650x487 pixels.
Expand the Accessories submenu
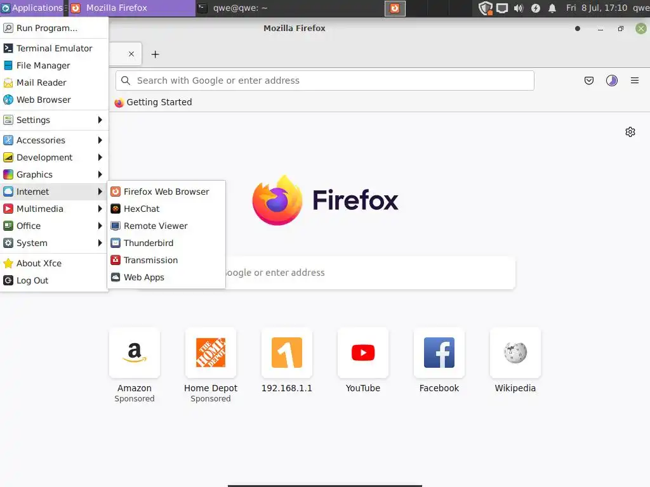(x=54, y=140)
